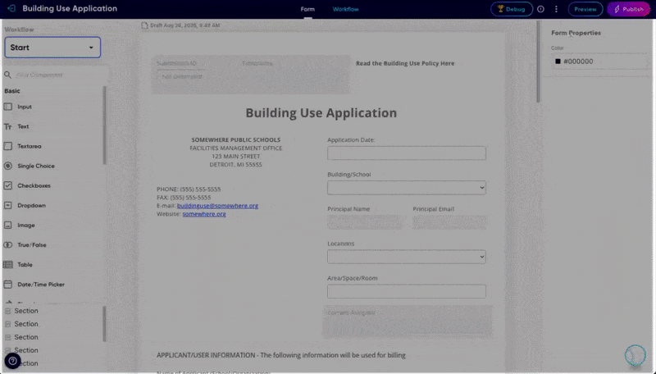The height and width of the screenshot is (374, 656).
Task: Switch to the Form tab
Action: click(x=307, y=9)
